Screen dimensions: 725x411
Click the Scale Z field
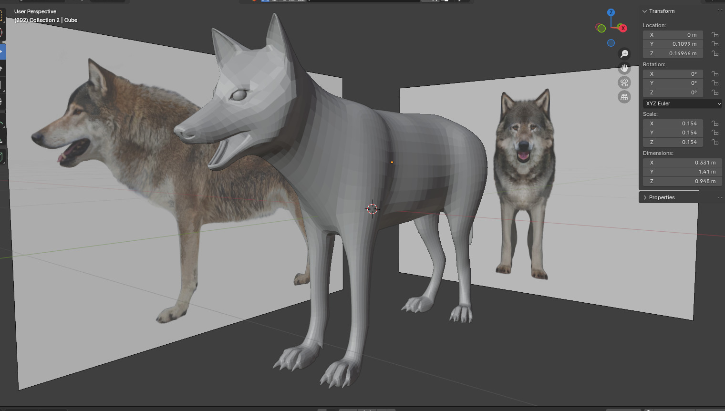673,142
